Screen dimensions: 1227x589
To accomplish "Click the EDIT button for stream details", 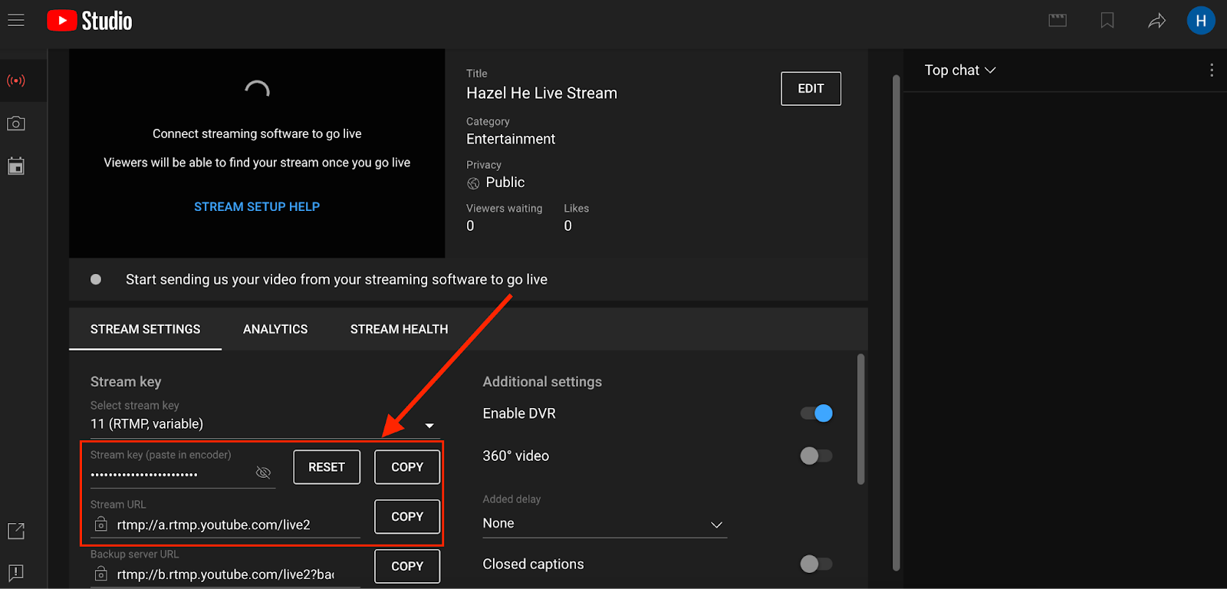I will point(811,89).
